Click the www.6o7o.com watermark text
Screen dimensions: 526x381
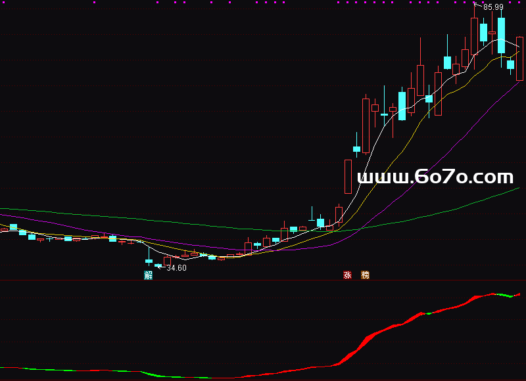point(435,177)
